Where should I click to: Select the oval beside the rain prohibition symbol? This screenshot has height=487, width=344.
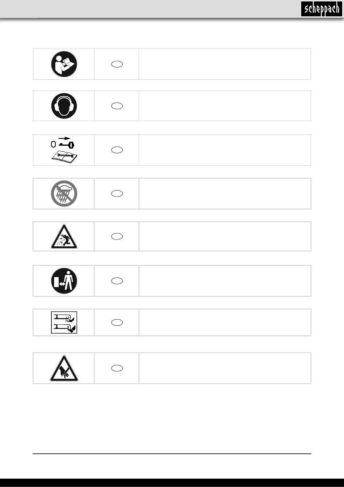pyautogui.click(x=117, y=193)
